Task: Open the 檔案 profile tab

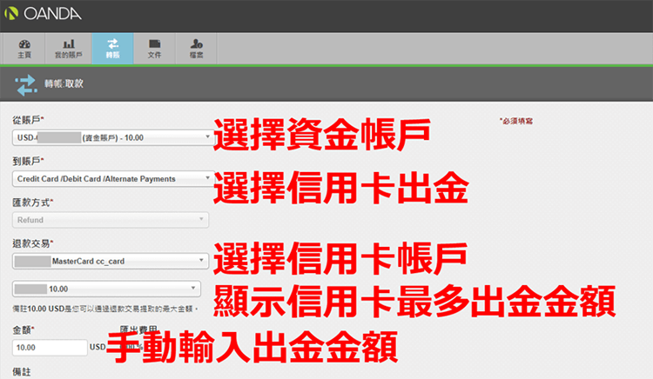Action: pyautogui.click(x=196, y=49)
